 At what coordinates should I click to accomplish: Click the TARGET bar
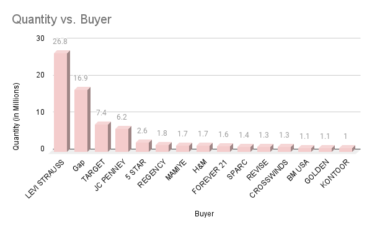pos(102,137)
